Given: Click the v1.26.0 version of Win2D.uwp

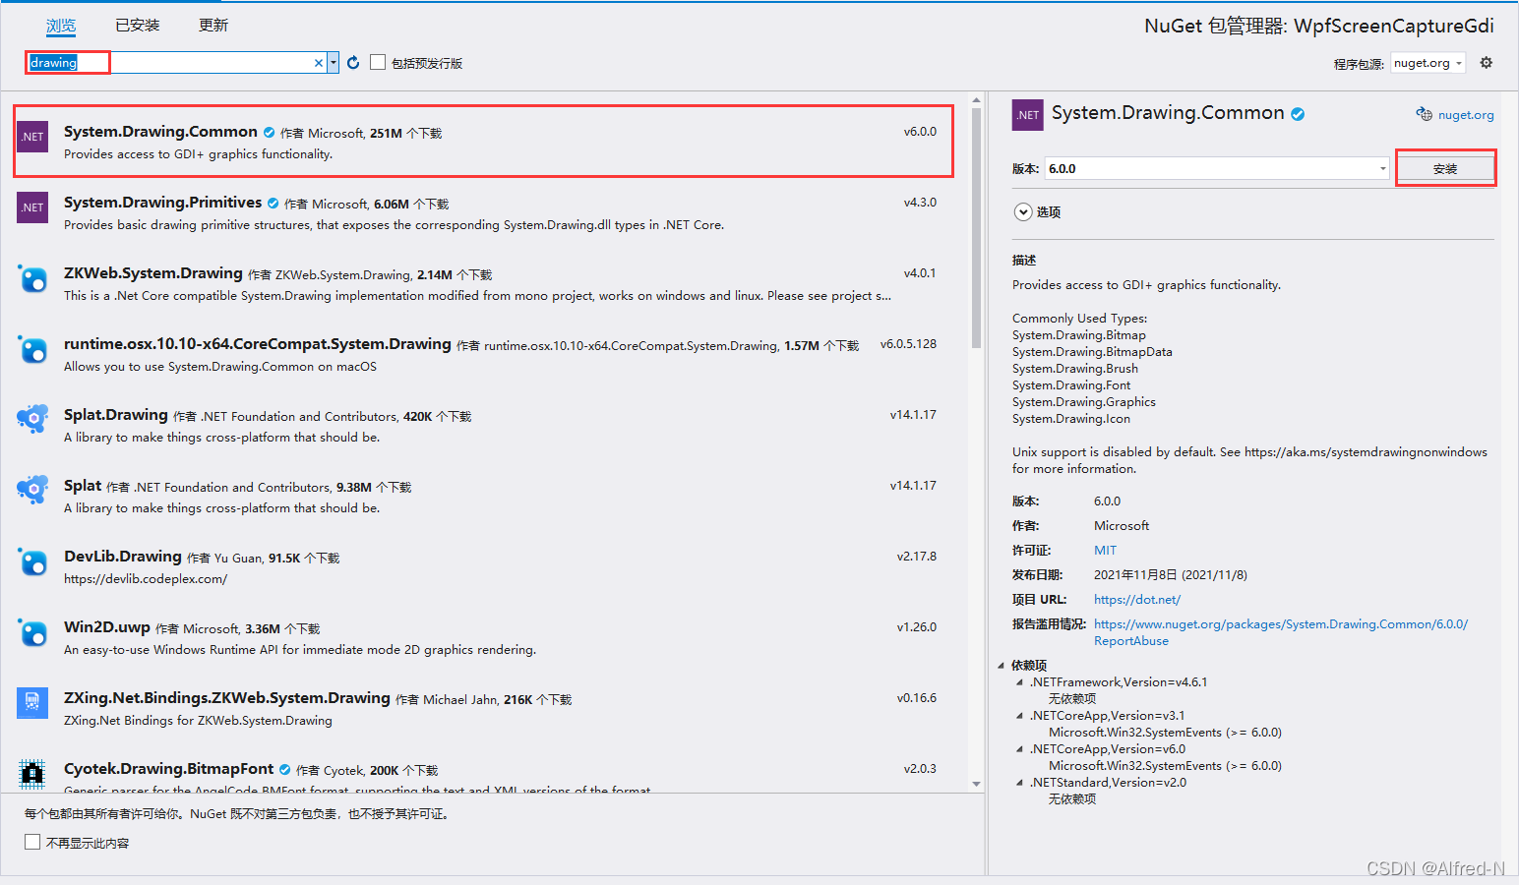Looking at the screenshot, I should click(x=917, y=627).
